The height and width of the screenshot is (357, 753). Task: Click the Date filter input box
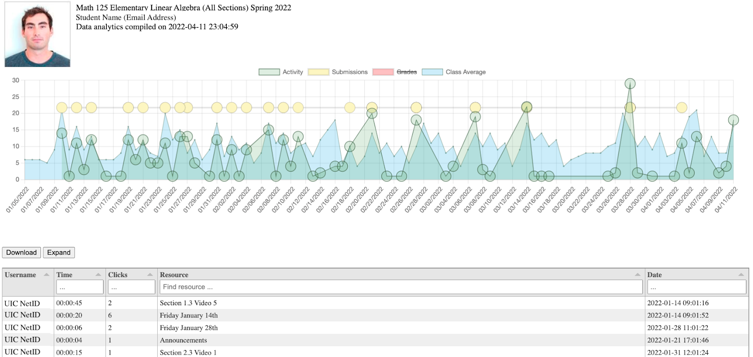click(x=697, y=287)
